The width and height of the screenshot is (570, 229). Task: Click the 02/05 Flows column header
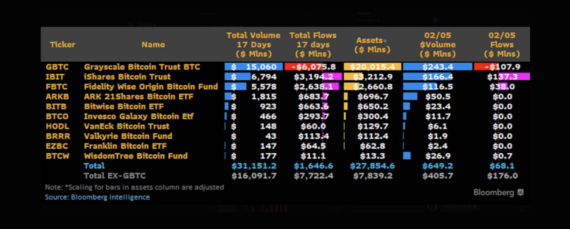pos(502,44)
